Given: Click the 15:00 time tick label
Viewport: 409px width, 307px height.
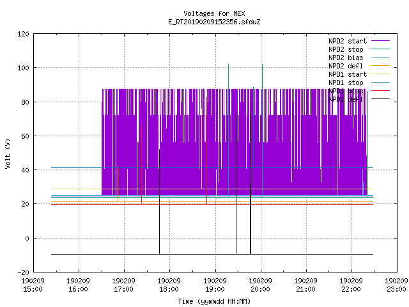Looking at the screenshot, I should point(33,290).
